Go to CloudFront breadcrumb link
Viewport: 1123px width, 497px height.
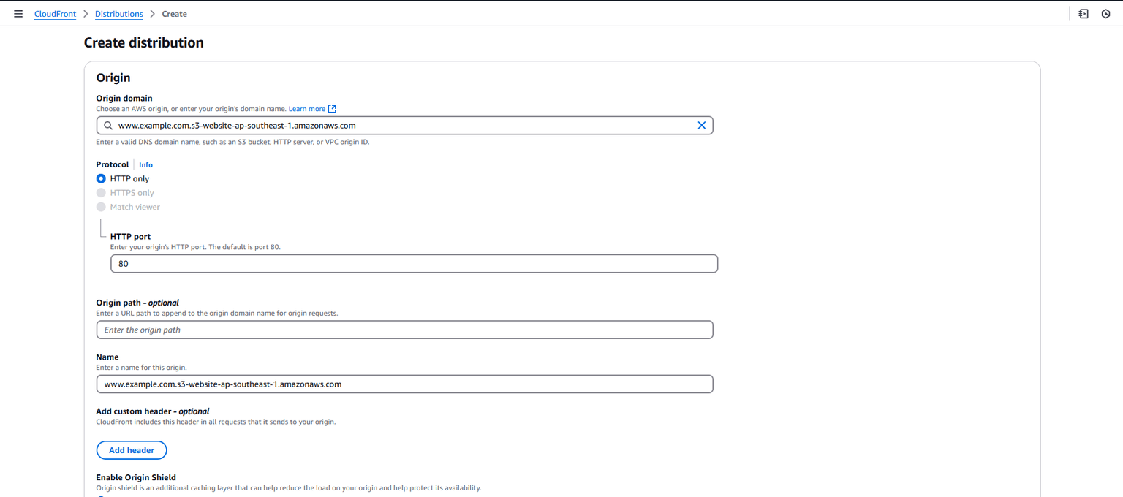55,14
